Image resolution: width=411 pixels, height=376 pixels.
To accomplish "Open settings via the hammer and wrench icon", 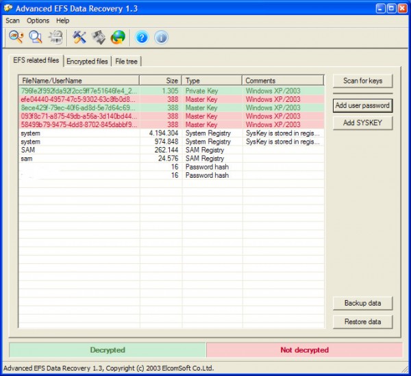I will pos(79,38).
